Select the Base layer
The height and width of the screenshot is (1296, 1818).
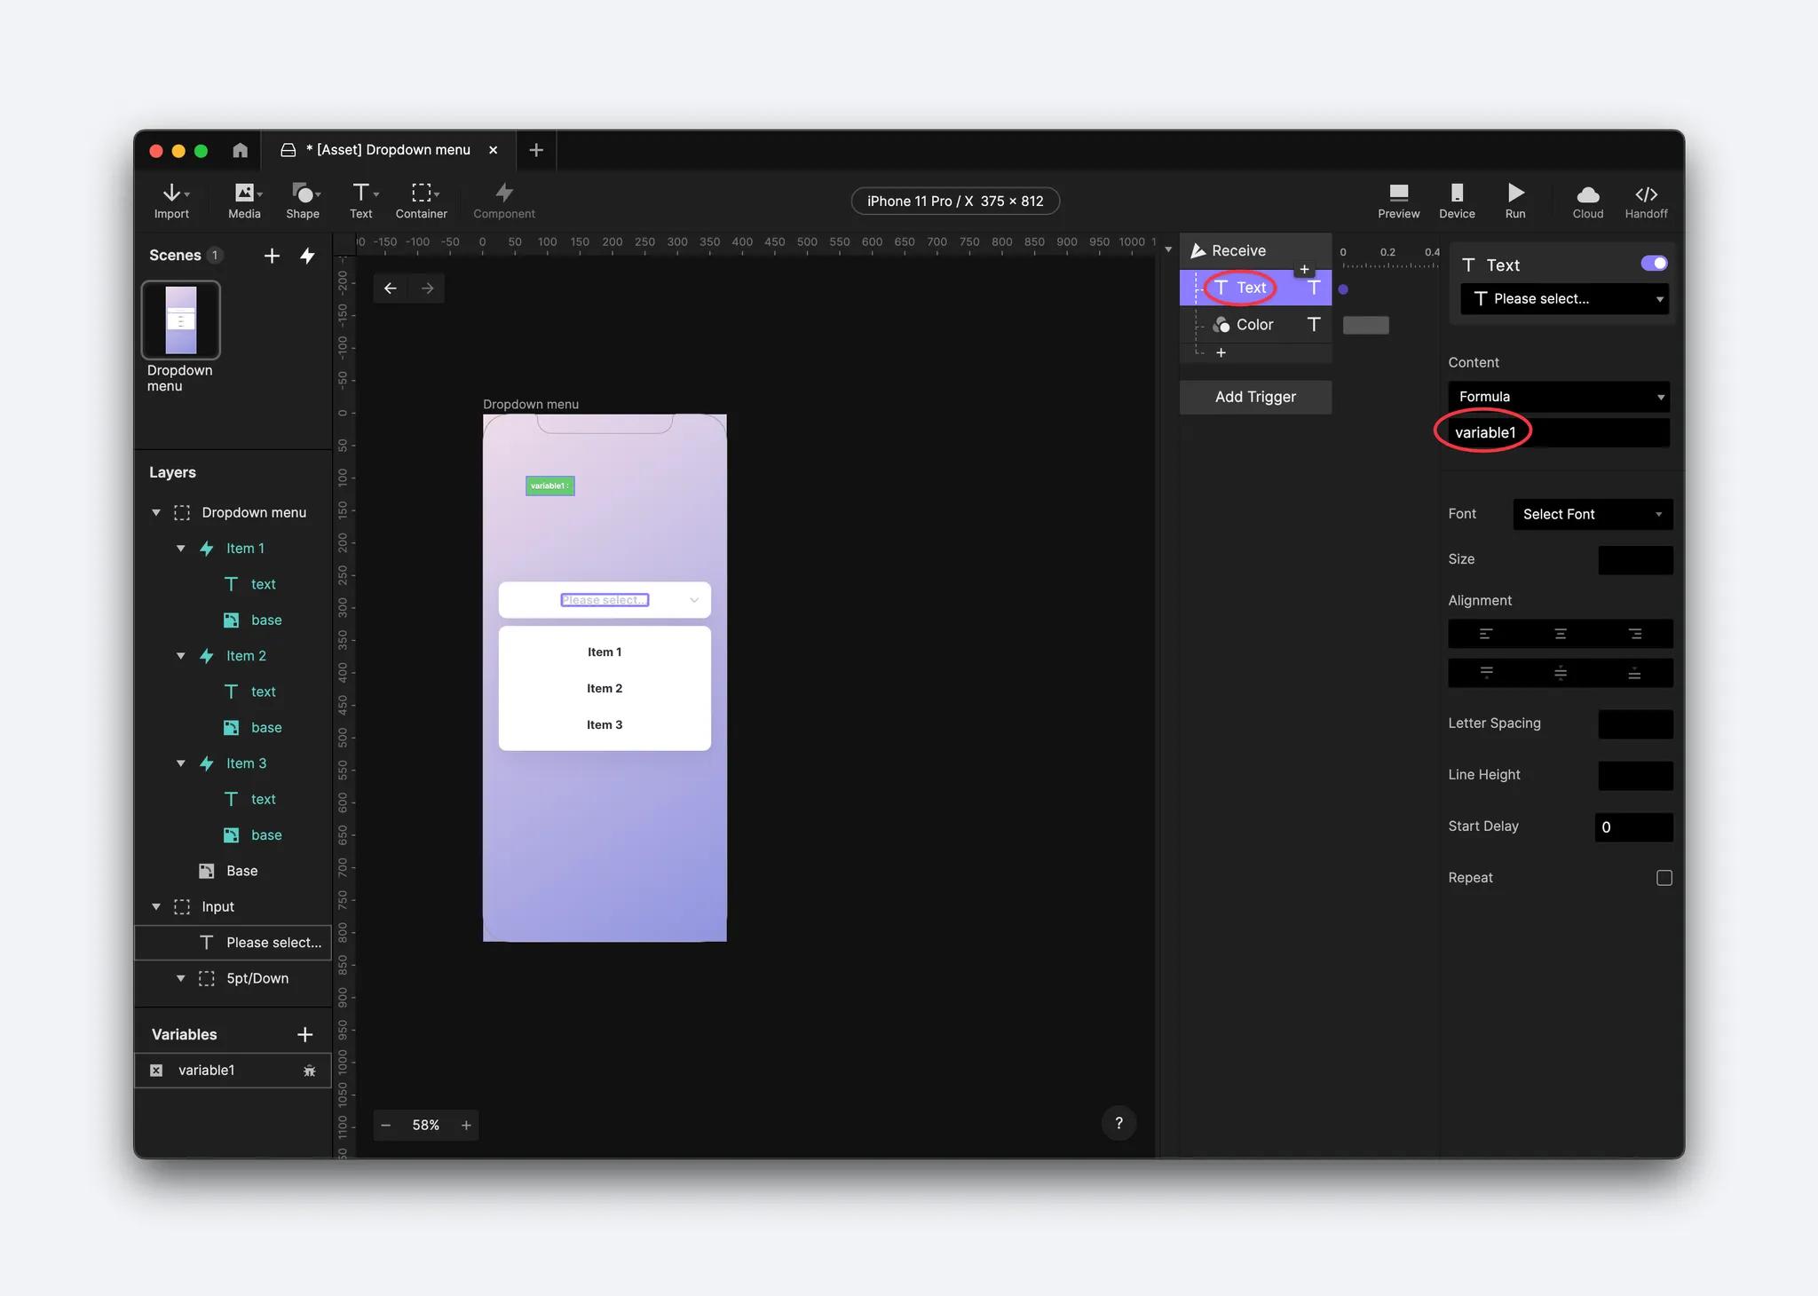pyautogui.click(x=233, y=871)
